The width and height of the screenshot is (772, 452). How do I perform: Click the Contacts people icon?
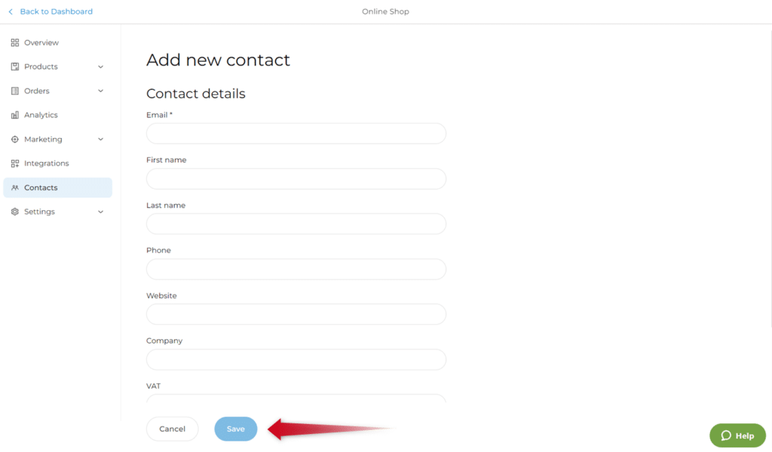pos(15,188)
